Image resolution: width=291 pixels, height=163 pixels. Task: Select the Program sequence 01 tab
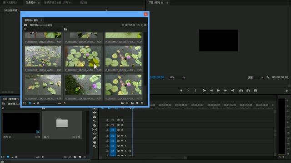point(156,3)
